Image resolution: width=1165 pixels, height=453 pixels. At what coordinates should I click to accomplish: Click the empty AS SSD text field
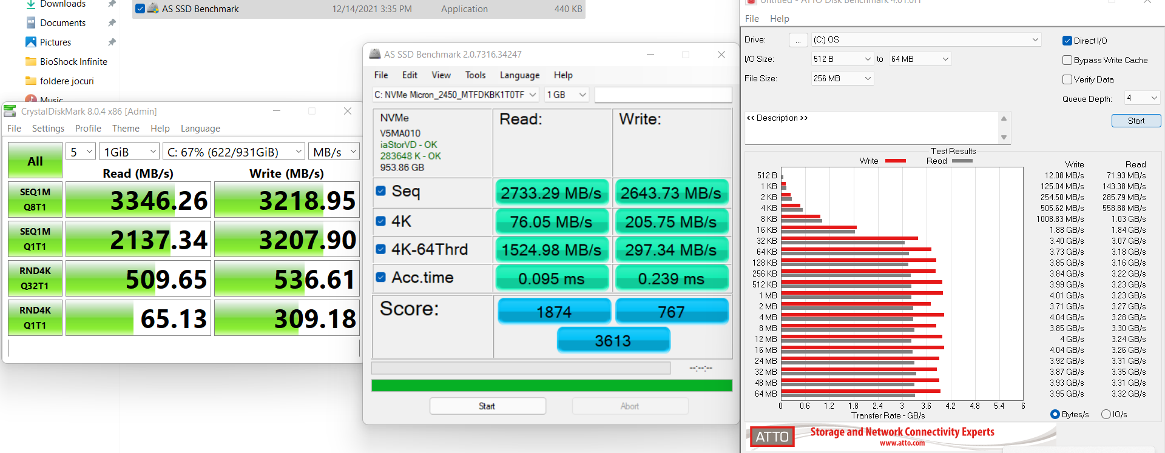[x=663, y=95]
